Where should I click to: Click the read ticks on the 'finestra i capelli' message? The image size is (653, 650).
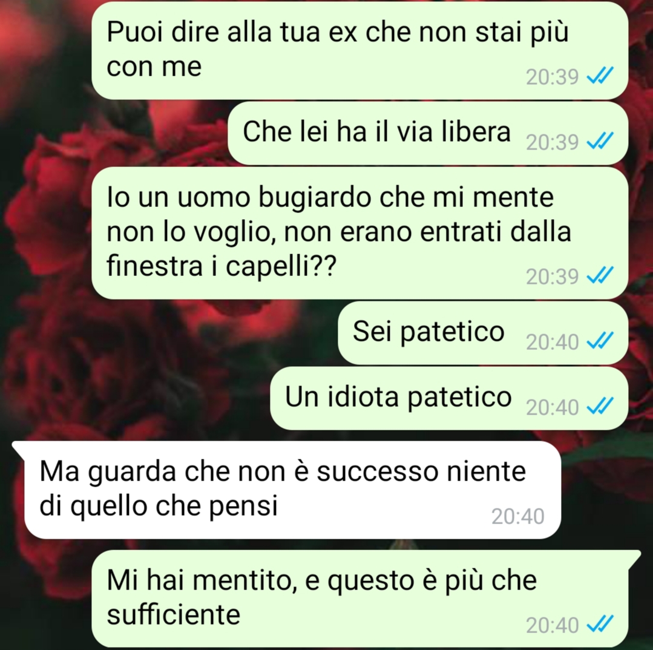[600, 275]
